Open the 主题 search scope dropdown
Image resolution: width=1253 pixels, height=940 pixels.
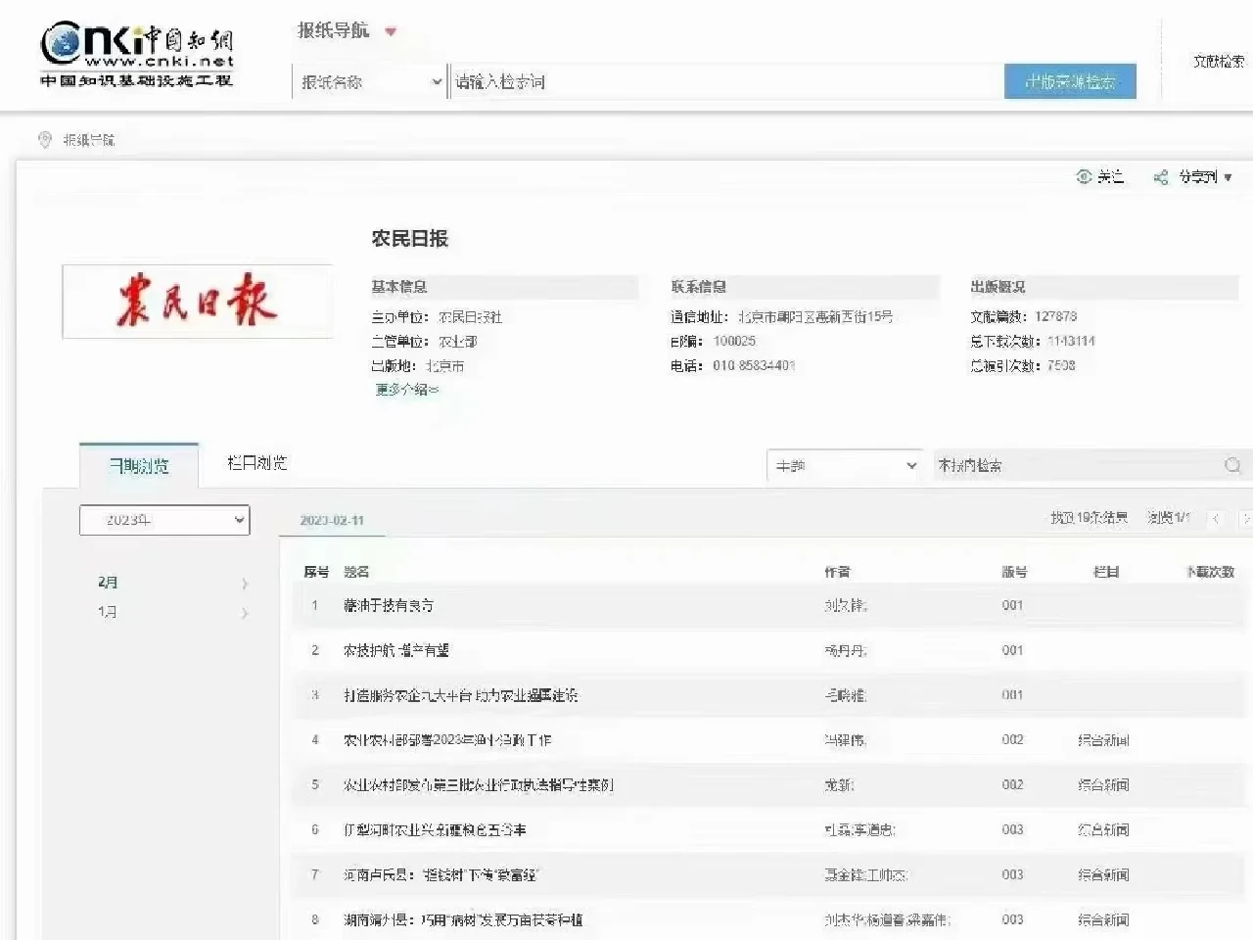pos(847,466)
